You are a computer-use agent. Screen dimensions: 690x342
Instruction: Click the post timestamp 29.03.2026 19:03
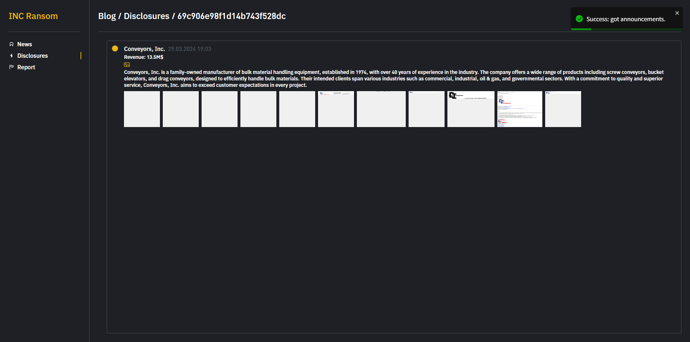189,49
